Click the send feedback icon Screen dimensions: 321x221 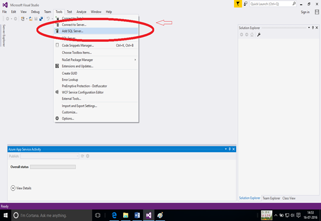coord(245,4)
